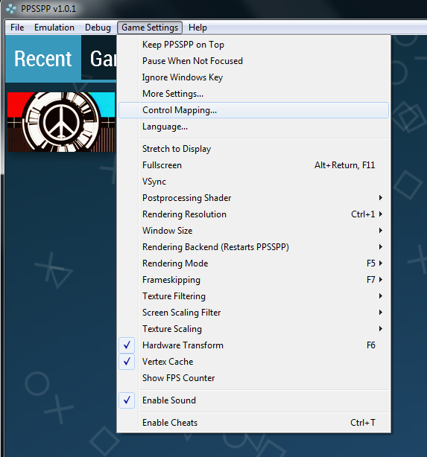The width and height of the screenshot is (427, 457).
Task: Toggle Stretch to Display
Action: pyautogui.click(x=253, y=149)
